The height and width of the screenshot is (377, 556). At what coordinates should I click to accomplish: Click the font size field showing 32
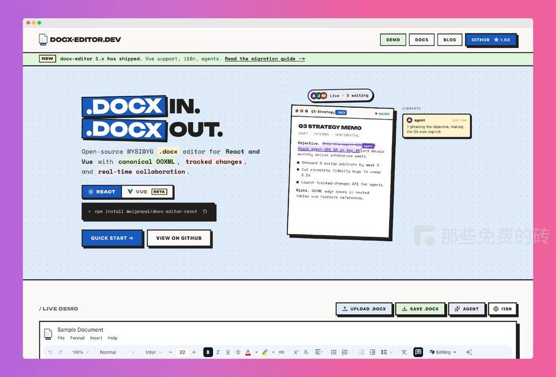[182, 352]
